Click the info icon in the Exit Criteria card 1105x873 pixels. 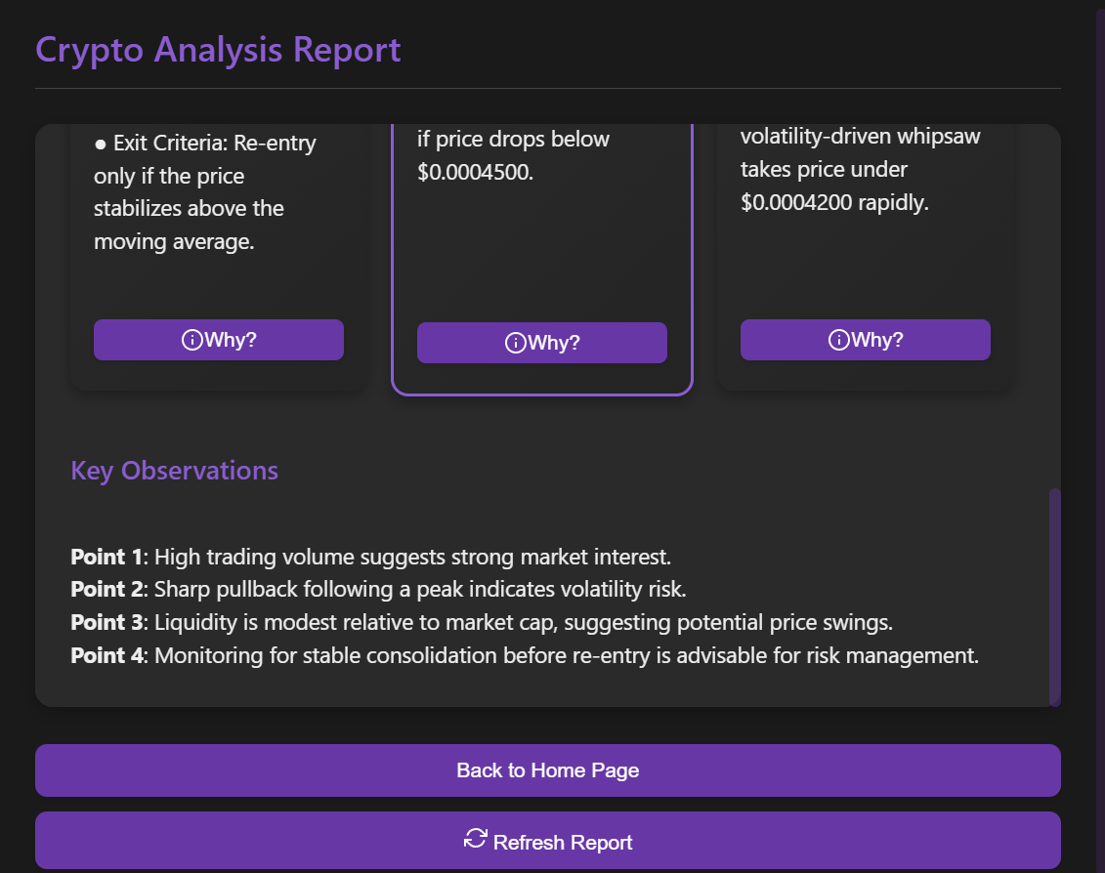pos(191,340)
